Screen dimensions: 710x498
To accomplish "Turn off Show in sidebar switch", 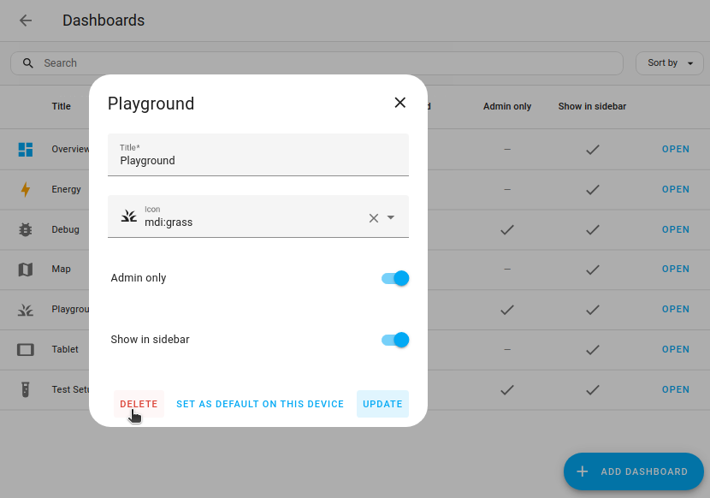I will tap(395, 340).
